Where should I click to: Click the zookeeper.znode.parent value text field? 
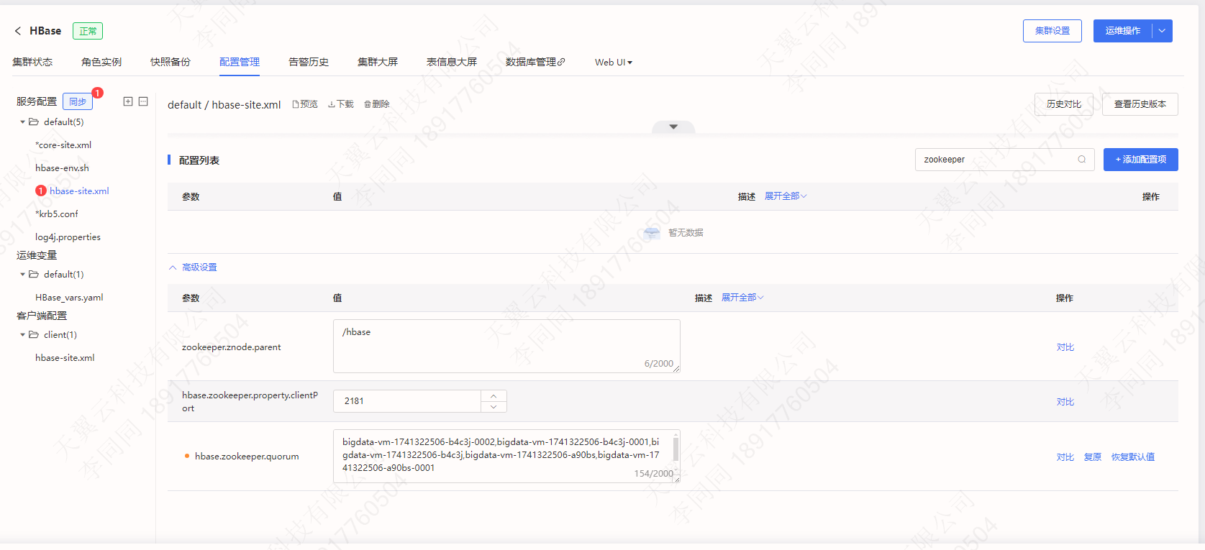[x=506, y=346]
